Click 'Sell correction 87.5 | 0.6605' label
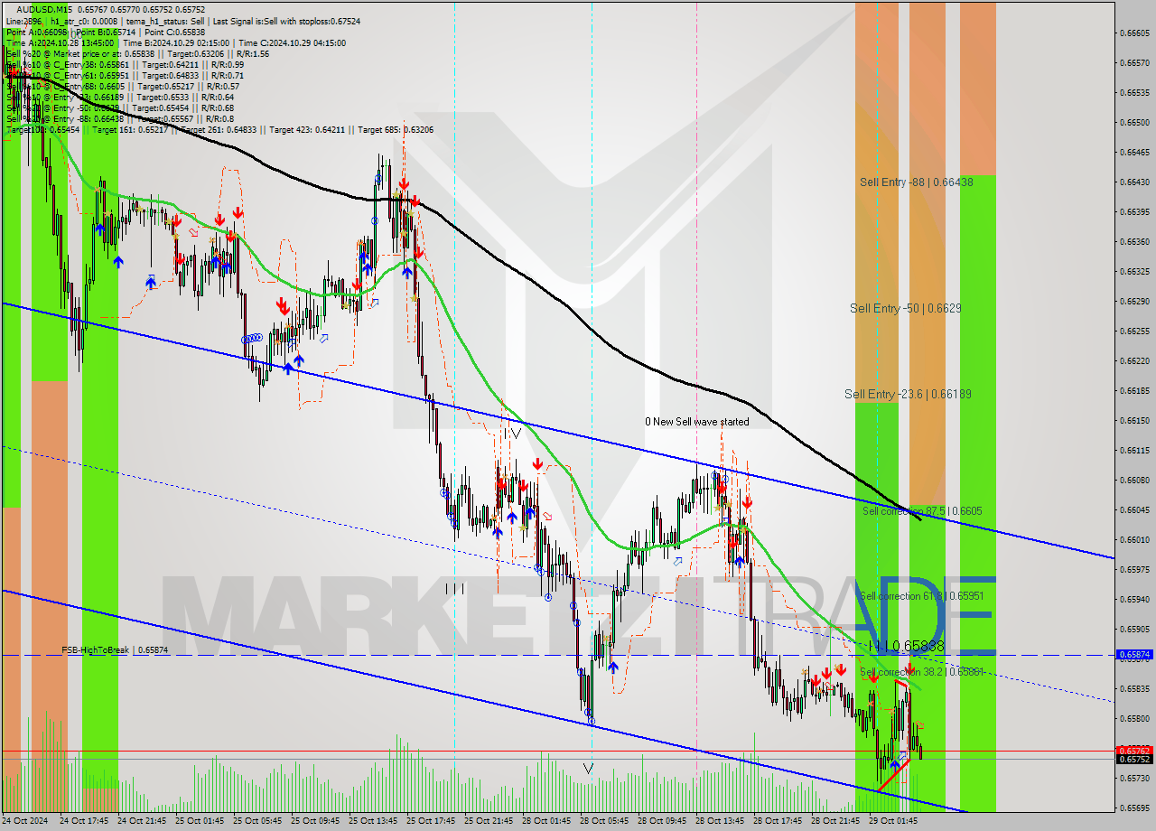The height and width of the screenshot is (831, 1156). 922,511
